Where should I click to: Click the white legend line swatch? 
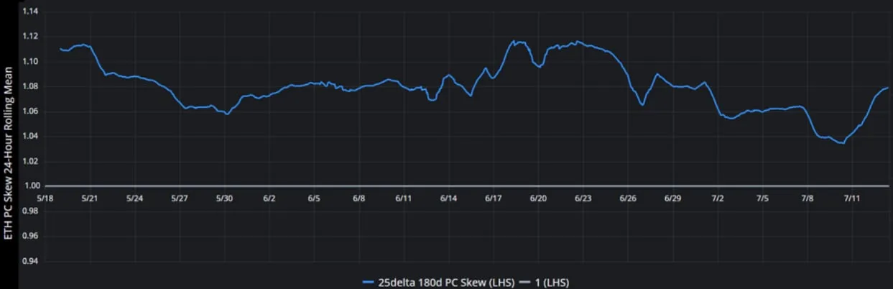point(525,283)
